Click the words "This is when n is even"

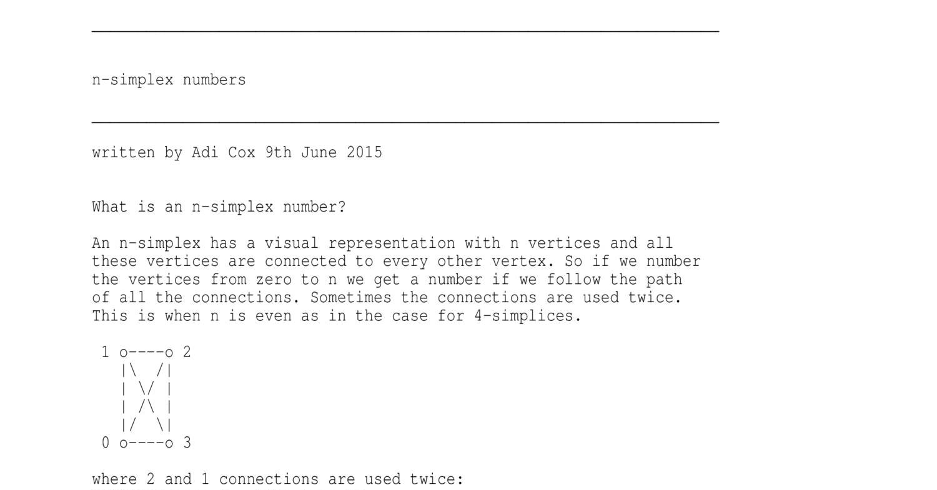pos(192,316)
